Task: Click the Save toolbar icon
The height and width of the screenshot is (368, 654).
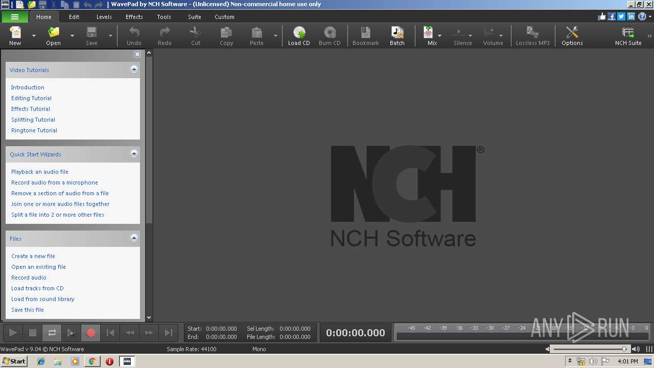Action: 91,36
